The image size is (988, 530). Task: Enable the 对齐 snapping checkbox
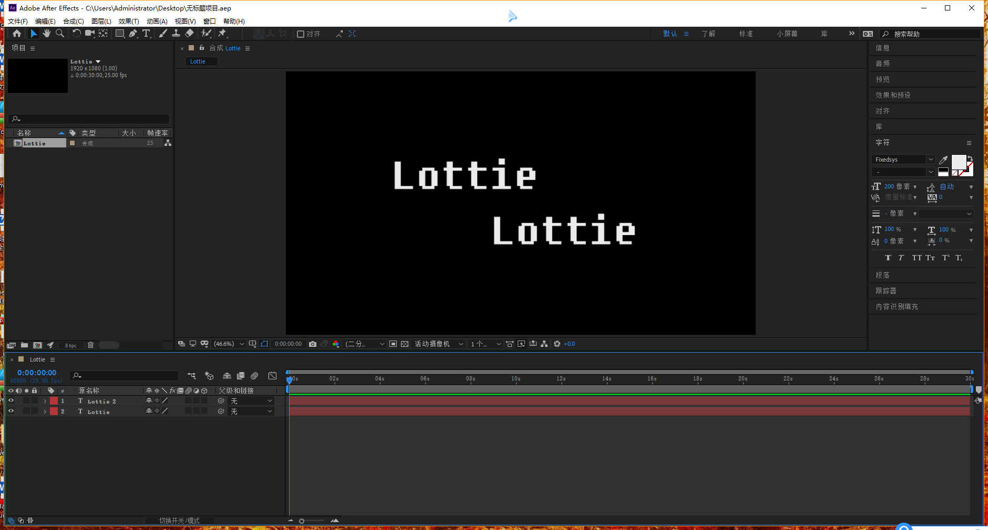click(x=301, y=34)
